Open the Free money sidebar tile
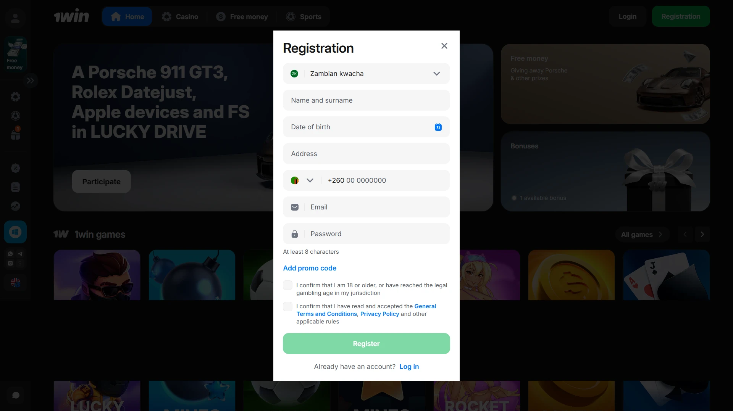This screenshot has height=412, width=733. 15,54
